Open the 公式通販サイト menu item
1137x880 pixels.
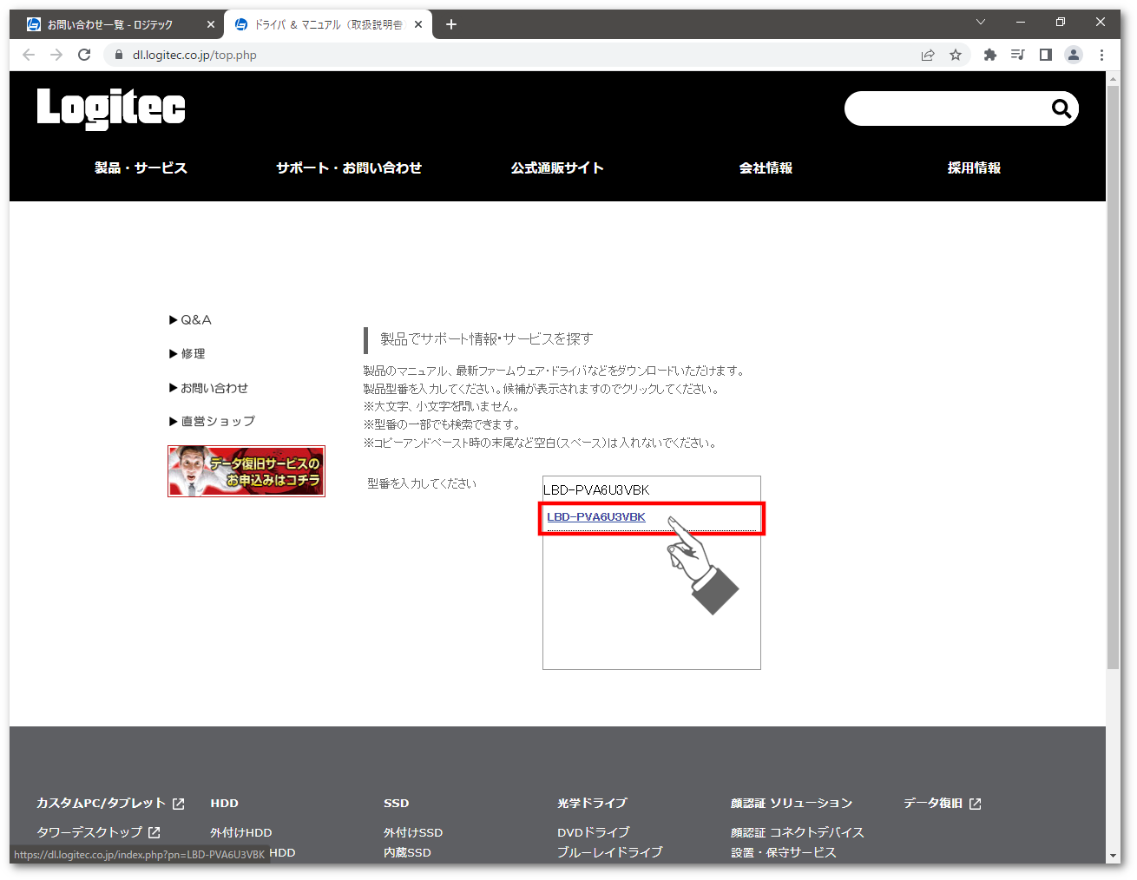click(x=557, y=167)
